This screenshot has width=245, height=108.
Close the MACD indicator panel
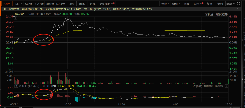[x=226, y=86]
